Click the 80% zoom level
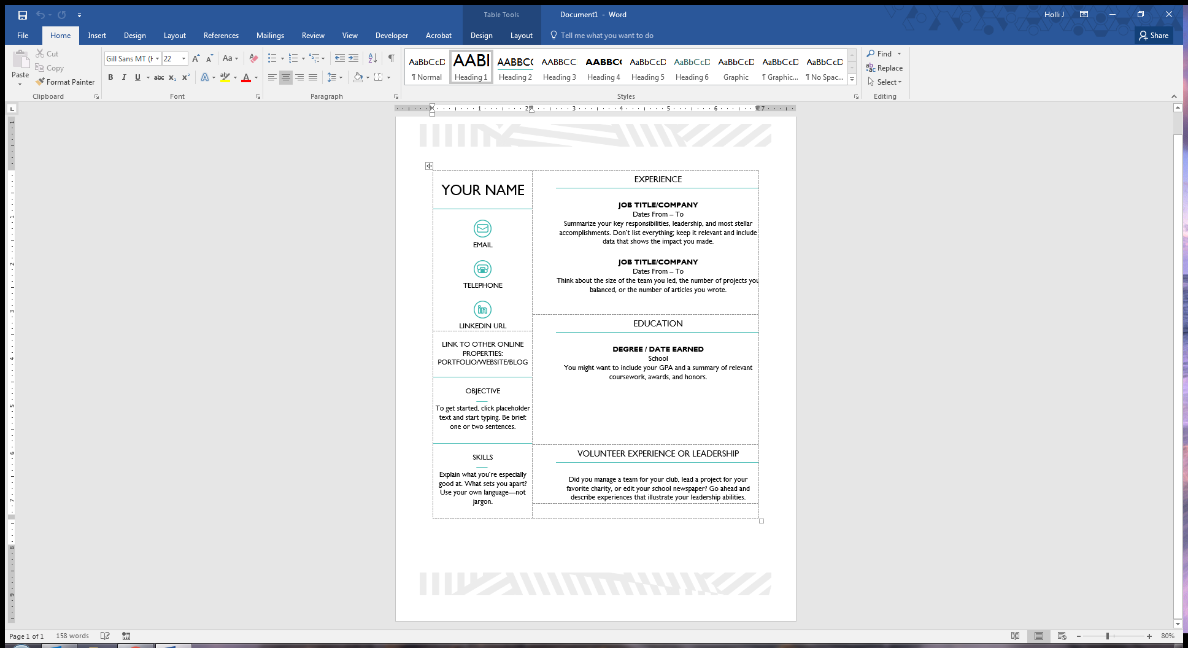1188x648 pixels. pyautogui.click(x=1168, y=636)
